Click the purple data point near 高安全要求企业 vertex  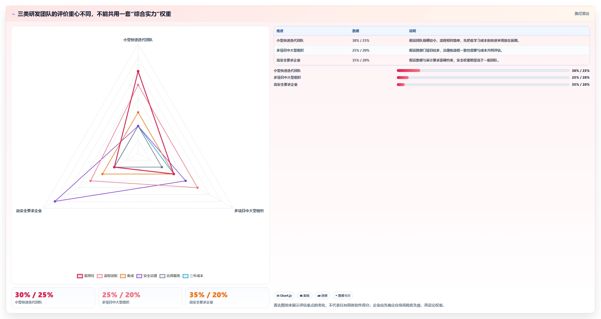[x=55, y=201]
